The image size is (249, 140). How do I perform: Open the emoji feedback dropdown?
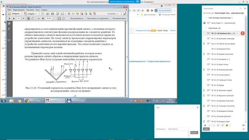228,125
